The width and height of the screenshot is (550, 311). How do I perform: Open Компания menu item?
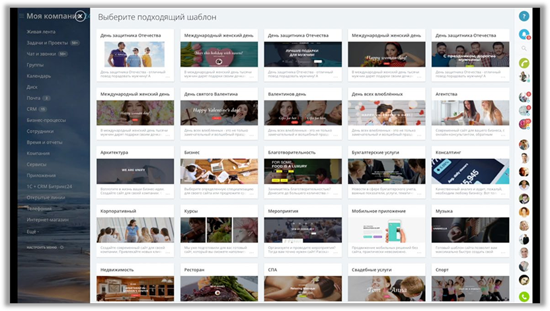coord(38,153)
